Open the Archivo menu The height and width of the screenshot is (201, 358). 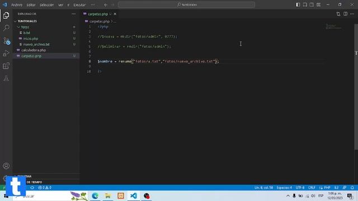click(x=17, y=5)
